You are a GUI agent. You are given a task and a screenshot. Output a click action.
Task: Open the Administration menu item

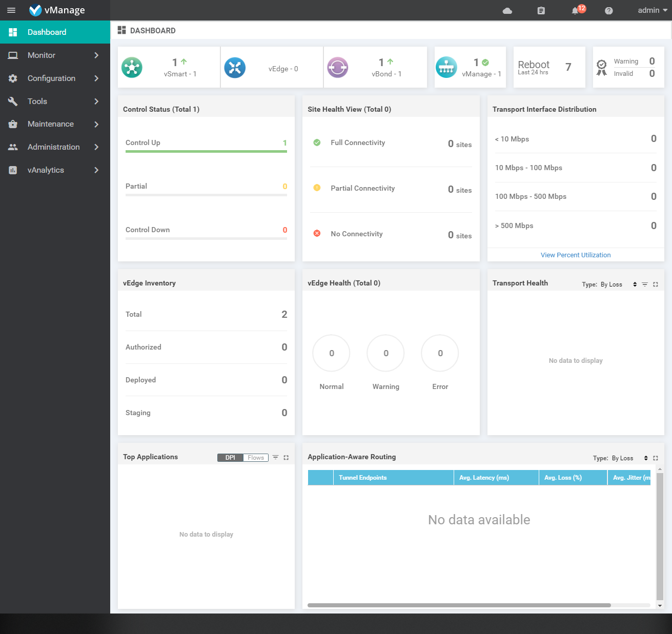55,147
